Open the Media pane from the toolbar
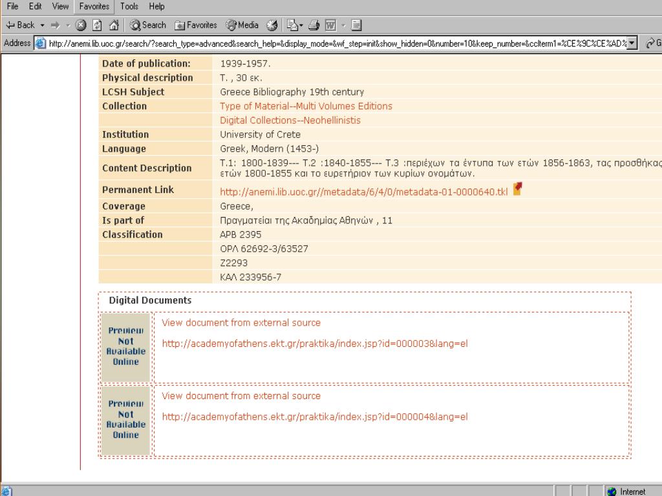 [242, 25]
